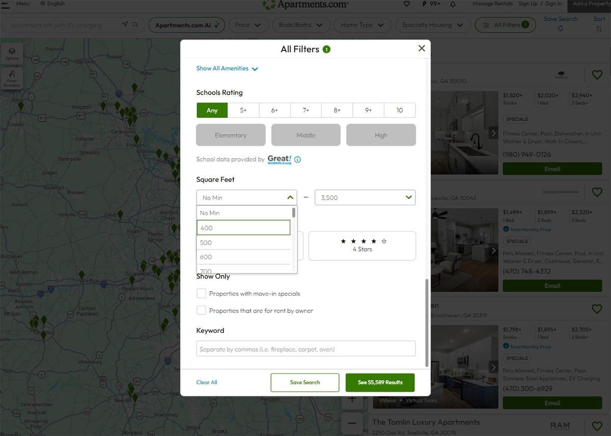This screenshot has height=436, width=611.
Task: Click the Save Search bell icon
Action: click(561, 29)
